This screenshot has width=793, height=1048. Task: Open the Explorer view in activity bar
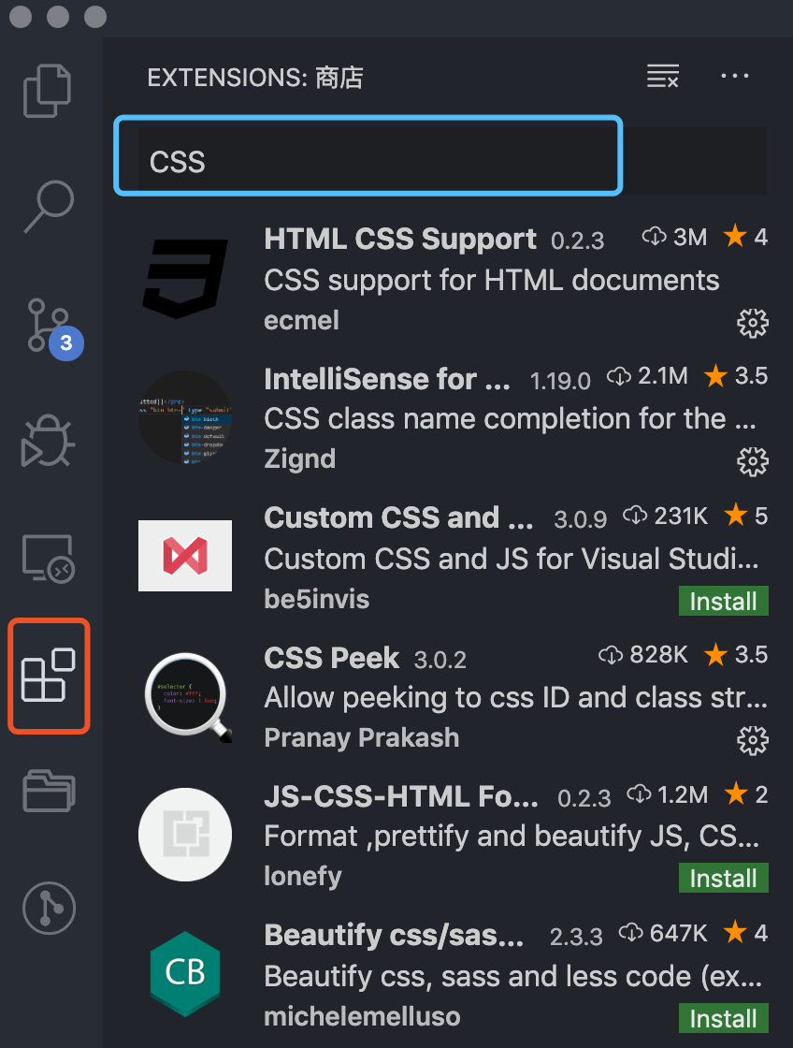tap(48, 91)
